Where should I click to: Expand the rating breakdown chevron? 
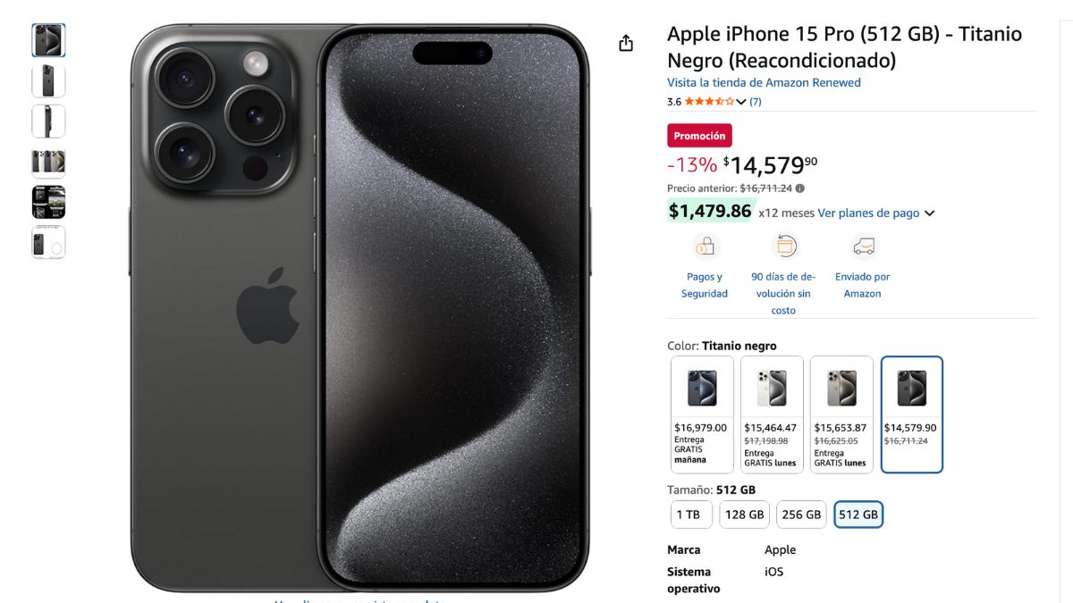(741, 102)
